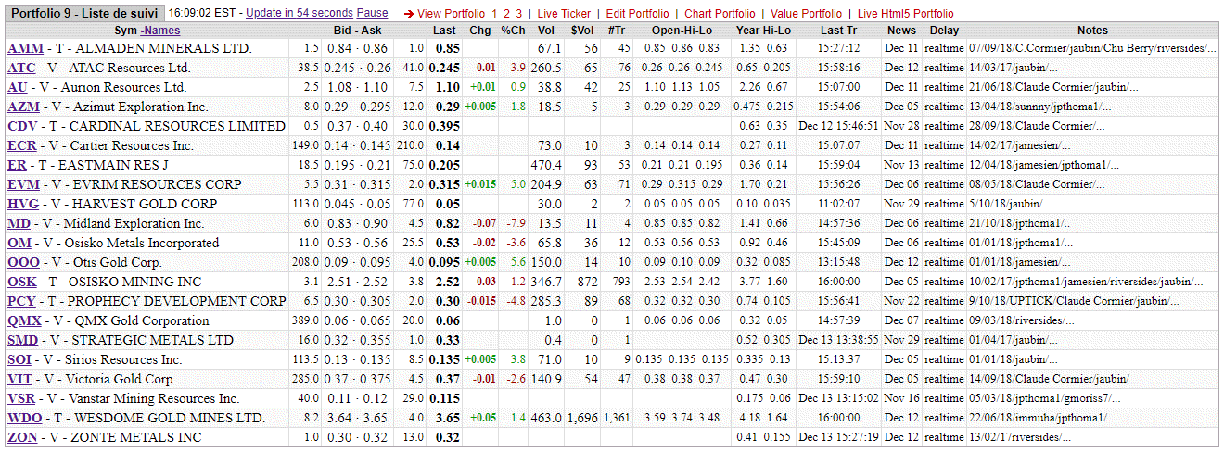Viewport: 1224px width, 452px height.
Task: Open the OSK ticker symbol
Action: (x=22, y=282)
